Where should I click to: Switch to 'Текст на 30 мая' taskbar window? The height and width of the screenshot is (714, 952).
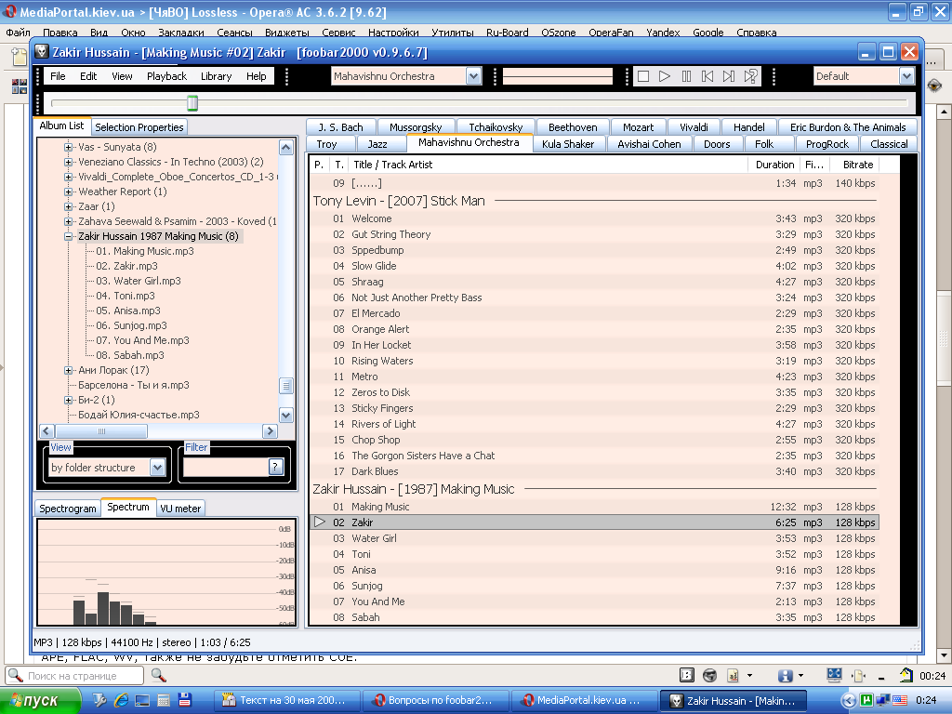[288, 700]
